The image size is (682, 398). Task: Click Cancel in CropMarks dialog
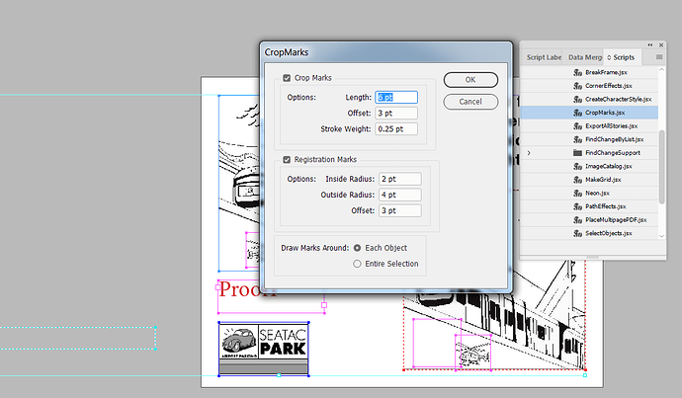click(x=470, y=102)
